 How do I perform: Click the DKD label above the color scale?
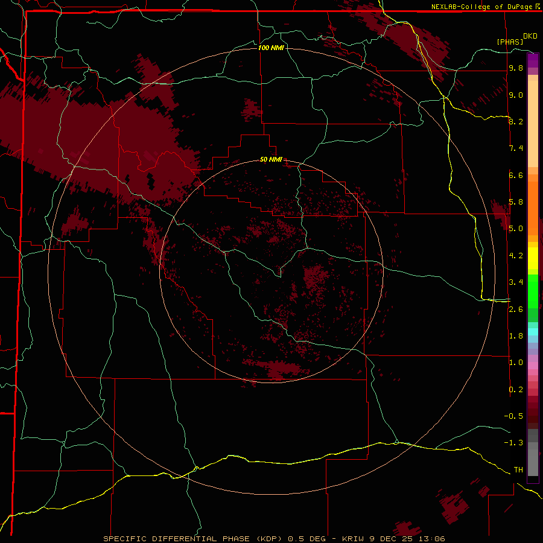pos(530,36)
